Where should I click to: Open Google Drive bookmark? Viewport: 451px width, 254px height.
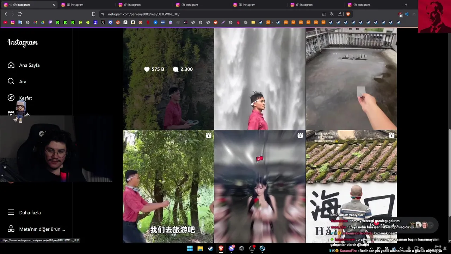[x=43, y=22]
